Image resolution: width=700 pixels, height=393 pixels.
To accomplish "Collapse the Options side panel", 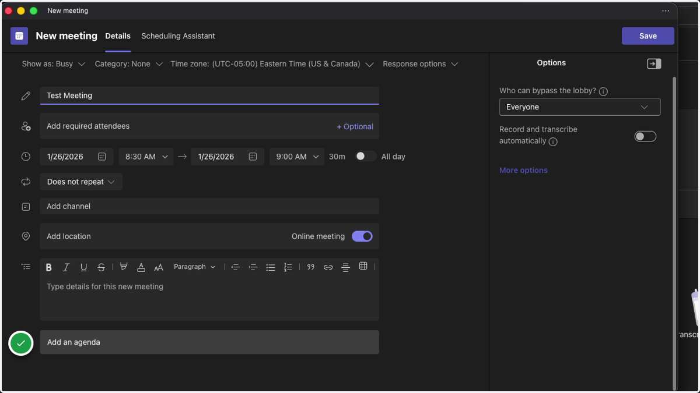I will point(654,63).
